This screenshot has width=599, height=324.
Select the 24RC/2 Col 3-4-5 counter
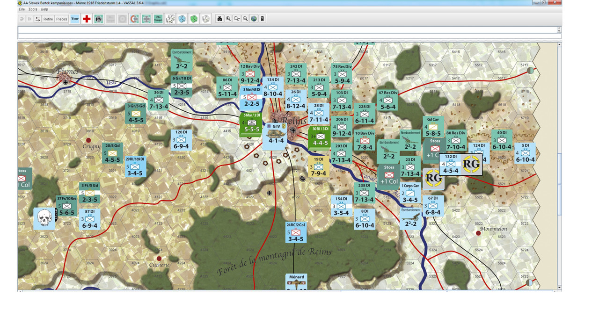click(296, 232)
